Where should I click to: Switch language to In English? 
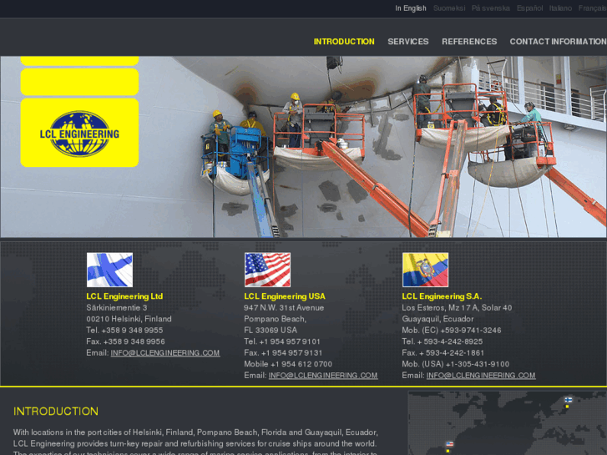click(410, 8)
